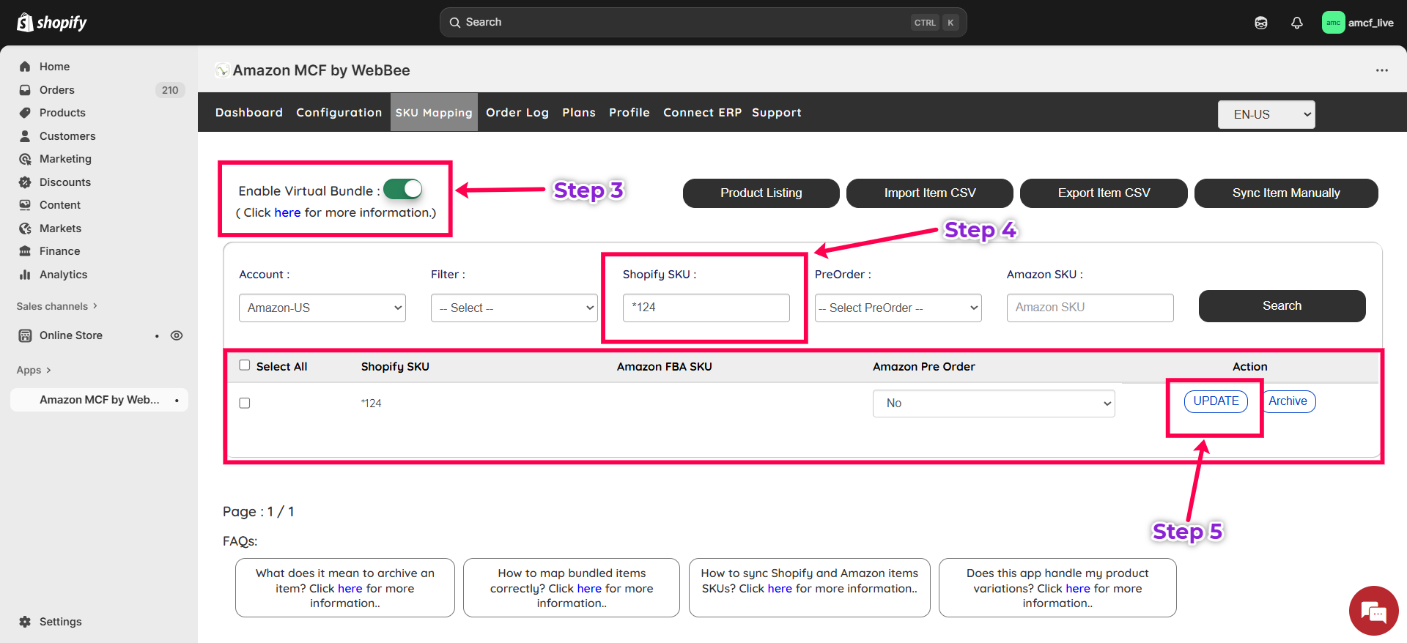
Task: Check the Select All checkbox
Action: pyautogui.click(x=245, y=365)
